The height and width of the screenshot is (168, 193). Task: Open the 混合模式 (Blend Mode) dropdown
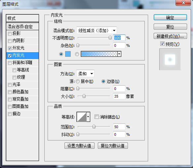[96, 31]
